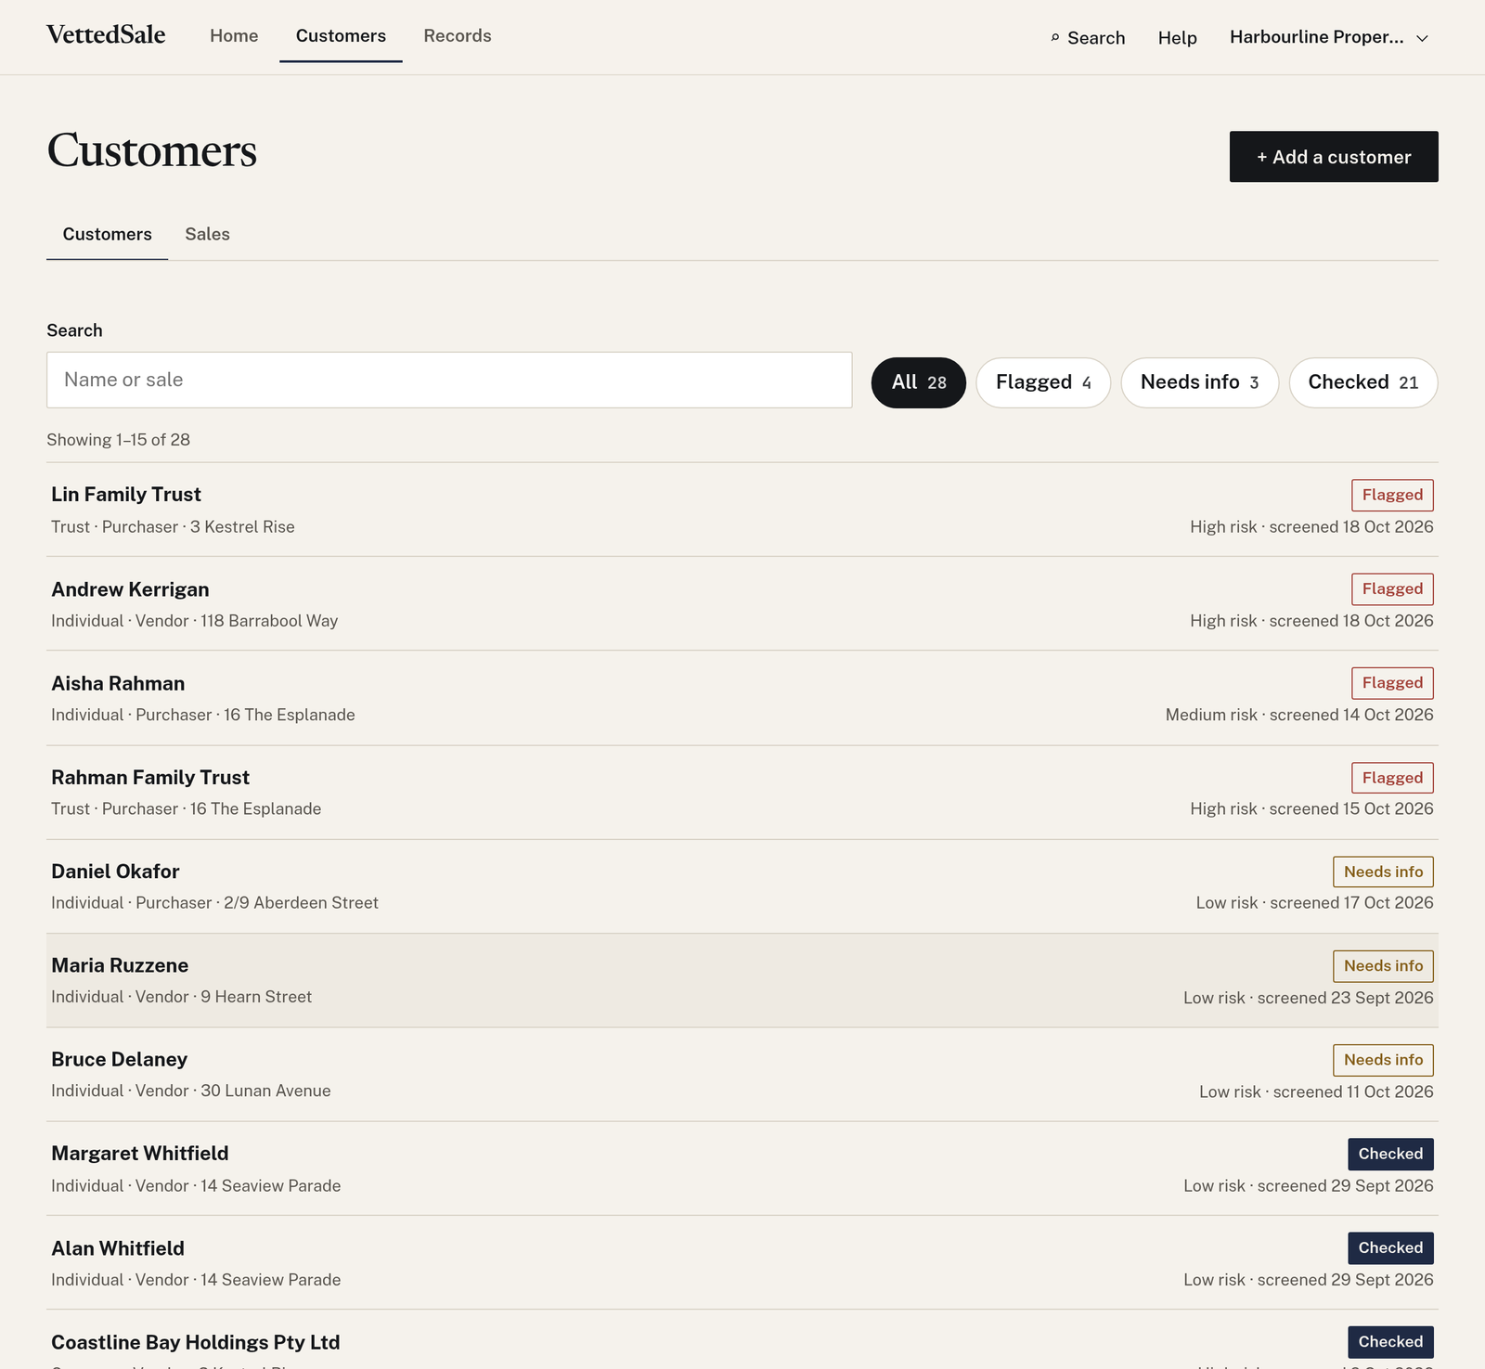The image size is (1485, 1369).
Task: Focus the Name or sale search field
Action: coord(449,380)
